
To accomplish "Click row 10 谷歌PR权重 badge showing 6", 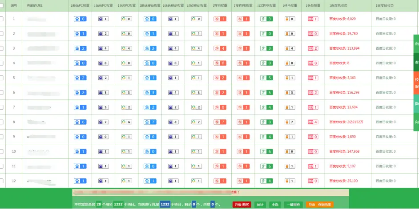I will point(266,151).
